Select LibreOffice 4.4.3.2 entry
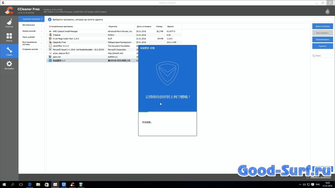Viewport: 335px width, 188px height. (x=61, y=46)
